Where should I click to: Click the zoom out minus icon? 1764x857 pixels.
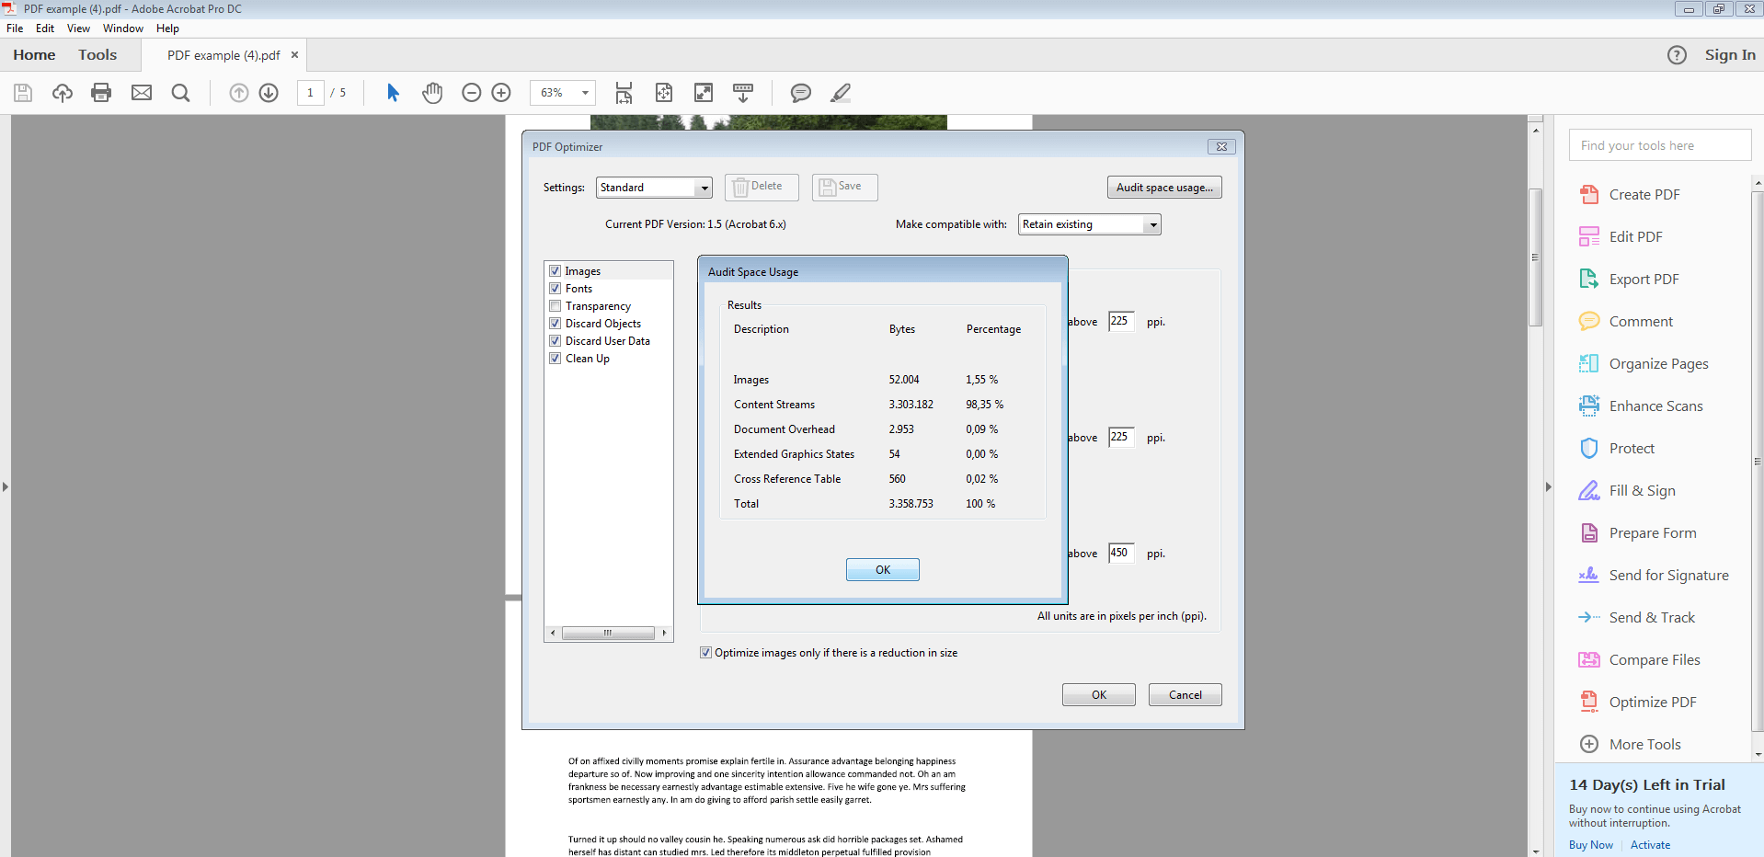pos(472,93)
